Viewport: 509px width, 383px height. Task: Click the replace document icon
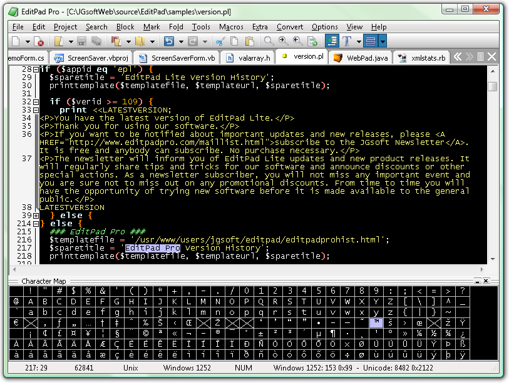click(x=312, y=41)
